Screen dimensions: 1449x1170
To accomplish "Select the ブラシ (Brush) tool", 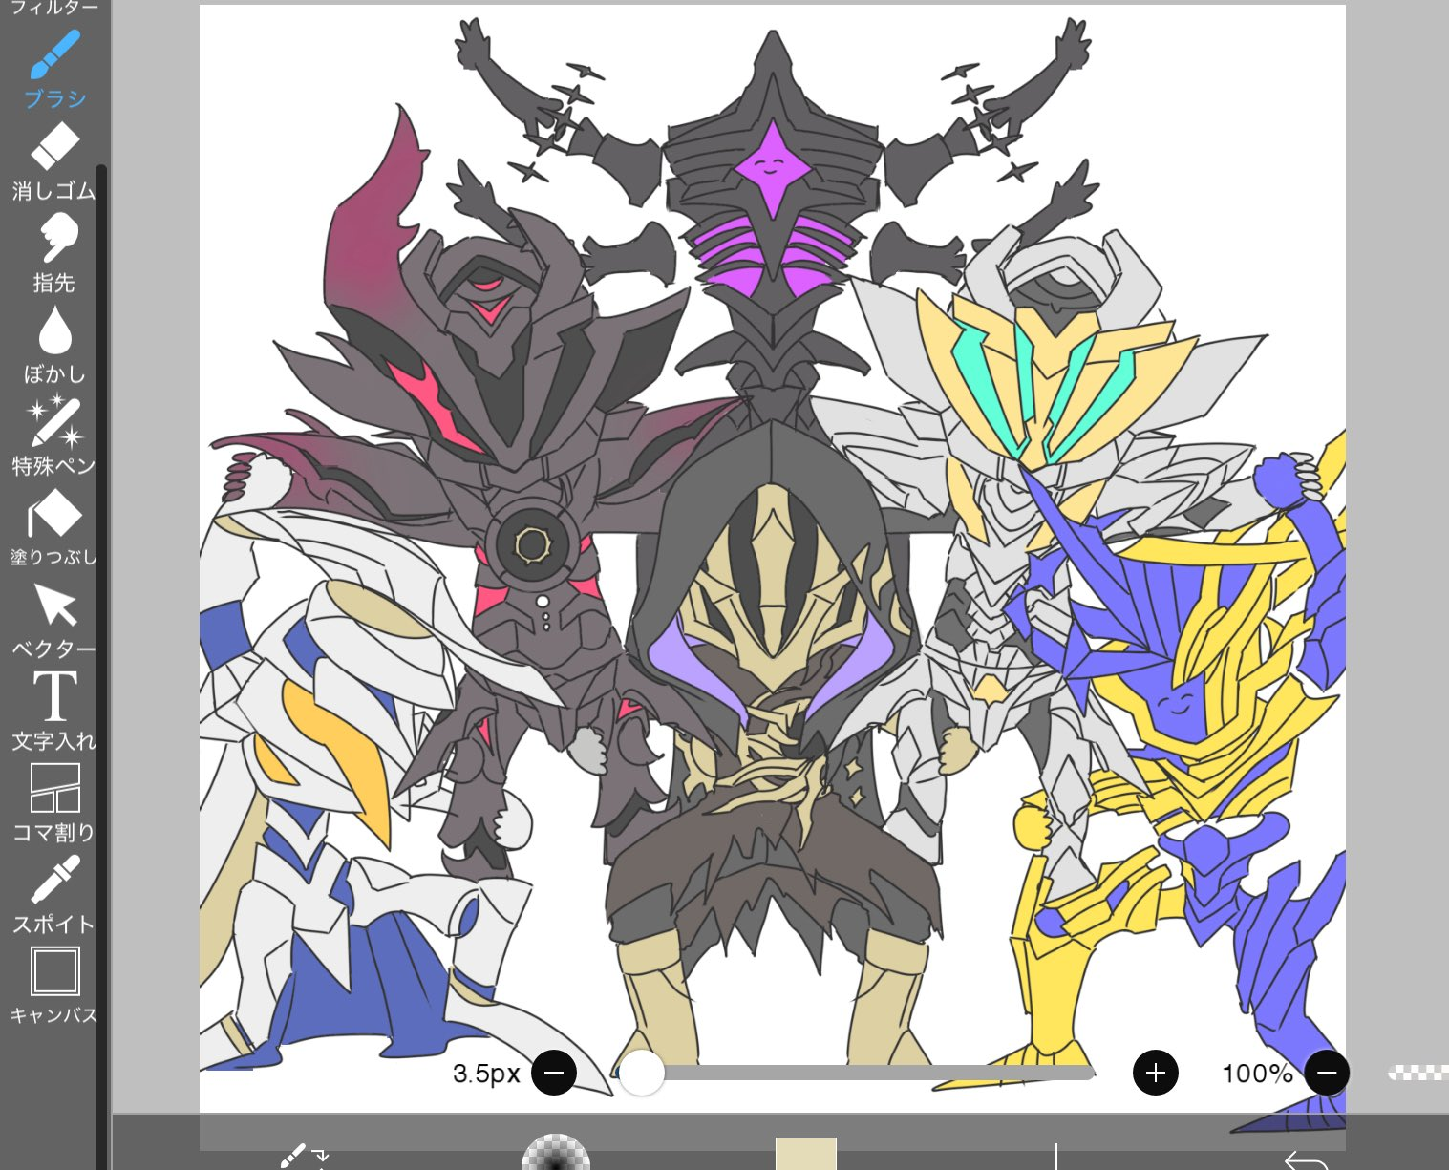I will 54,69.
